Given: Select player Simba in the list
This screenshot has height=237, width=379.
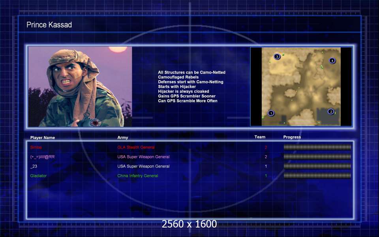Looking at the screenshot, I should (36, 147).
